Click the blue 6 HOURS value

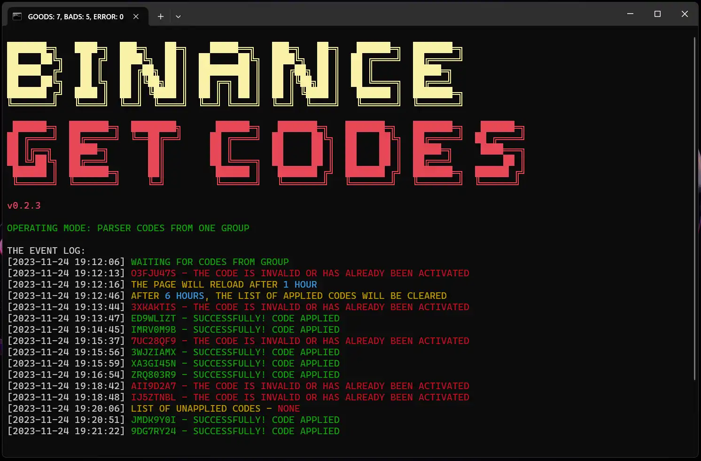pos(185,296)
